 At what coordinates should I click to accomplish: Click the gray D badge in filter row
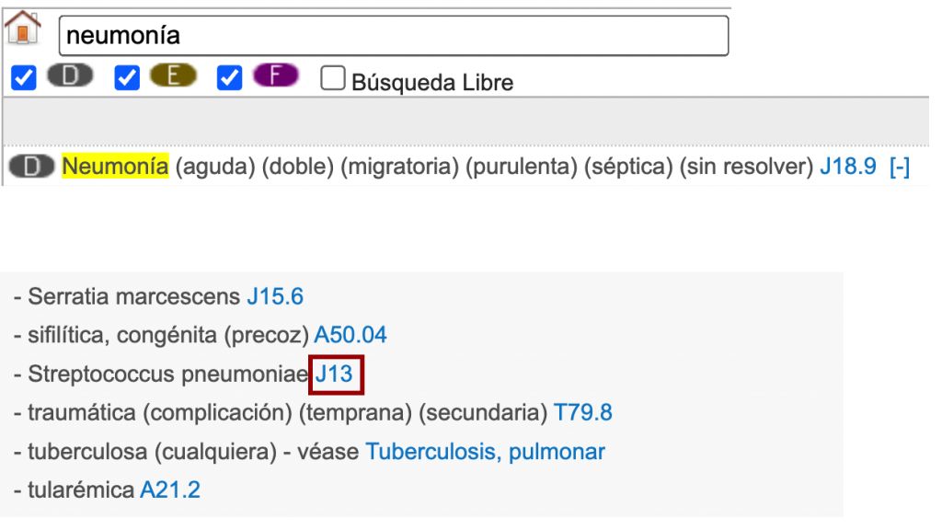point(71,77)
